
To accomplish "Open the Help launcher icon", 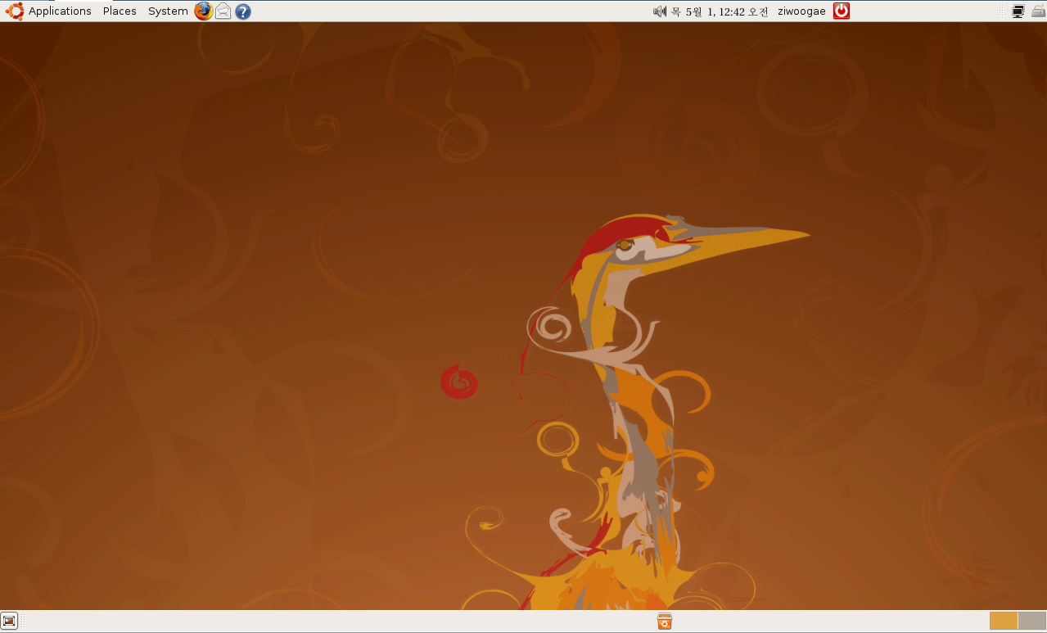I will click(243, 11).
